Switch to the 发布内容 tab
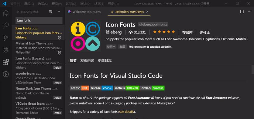This screenshot has width=254, height=119. [87, 60]
